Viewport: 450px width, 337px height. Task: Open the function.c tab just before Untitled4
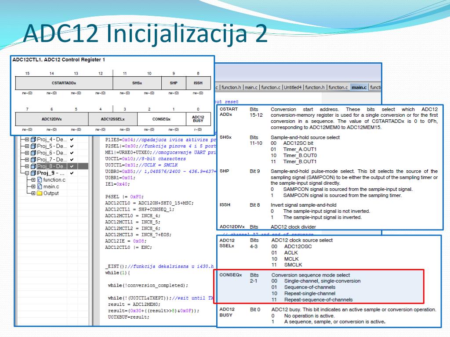point(271,87)
